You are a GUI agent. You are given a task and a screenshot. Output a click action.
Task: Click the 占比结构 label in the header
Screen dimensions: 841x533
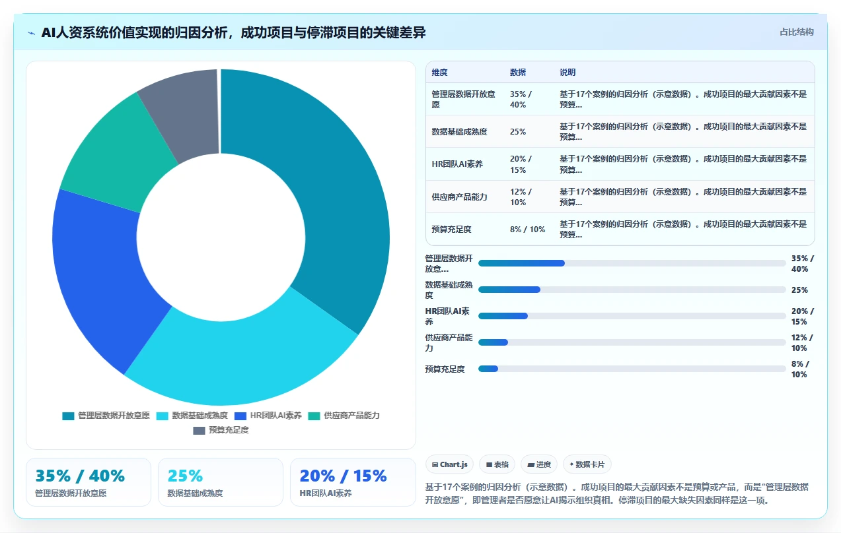(x=797, y=32)
